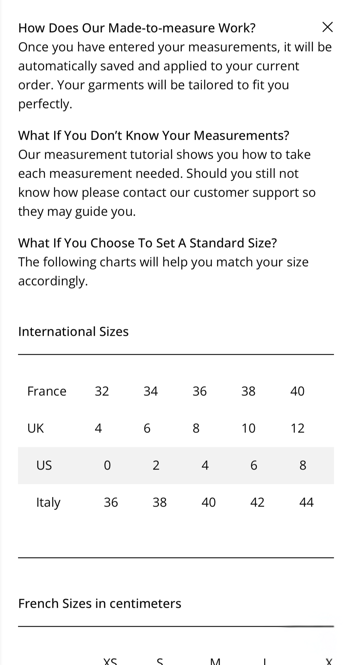Click the What If You Don't Know Your Measurements heading

click(x=154, y=135)
